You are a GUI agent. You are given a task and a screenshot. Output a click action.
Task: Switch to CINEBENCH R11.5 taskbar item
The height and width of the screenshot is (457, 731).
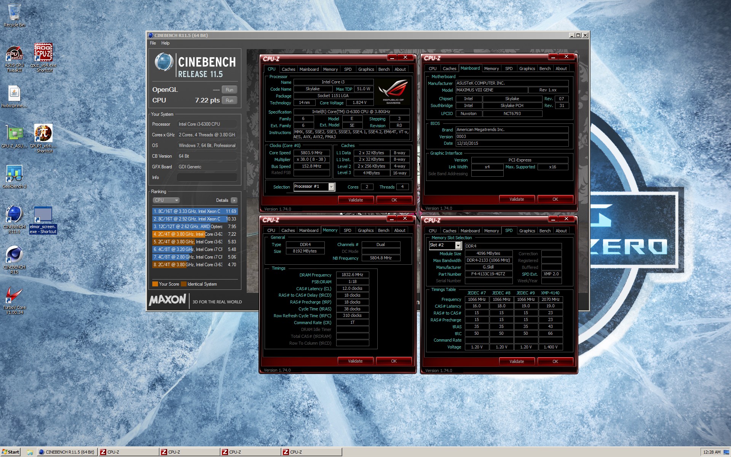tap(67, 452)
